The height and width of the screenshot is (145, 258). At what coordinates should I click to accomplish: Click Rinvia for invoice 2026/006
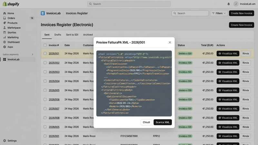pos(246,100)
